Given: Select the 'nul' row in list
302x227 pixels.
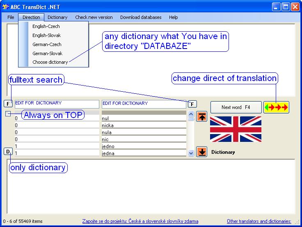Looking at the screenshot, I should [144, 118].
